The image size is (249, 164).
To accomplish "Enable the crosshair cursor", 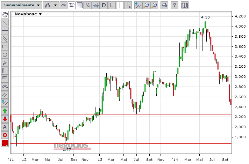I will (x=120, y=5).
